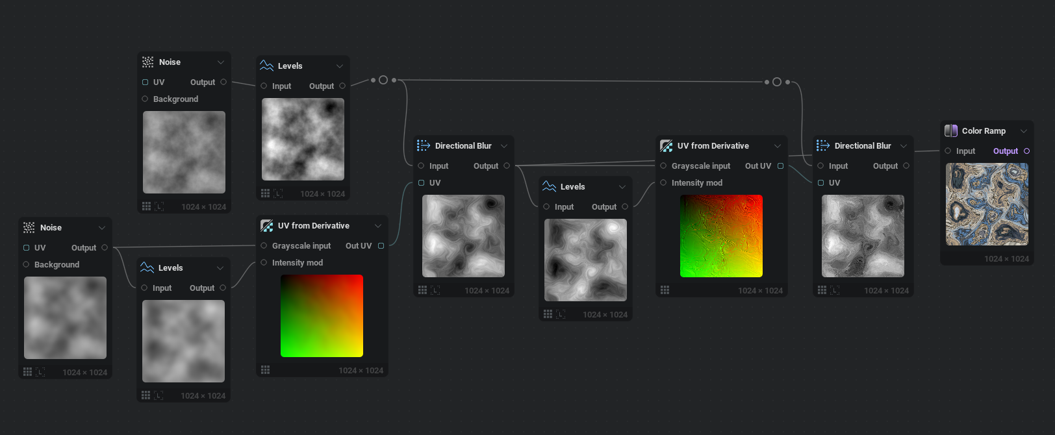Click the UV from Derivative icon on the right node

[666, 145]
